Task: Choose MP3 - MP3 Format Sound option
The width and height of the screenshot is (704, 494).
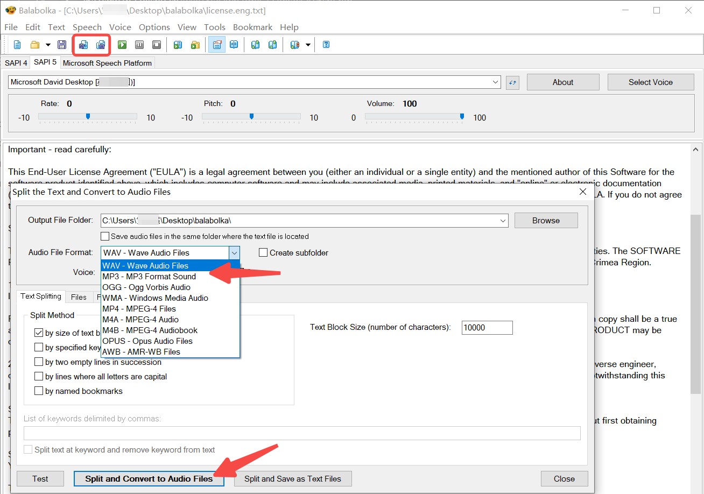Action: (x=170, y=277)
